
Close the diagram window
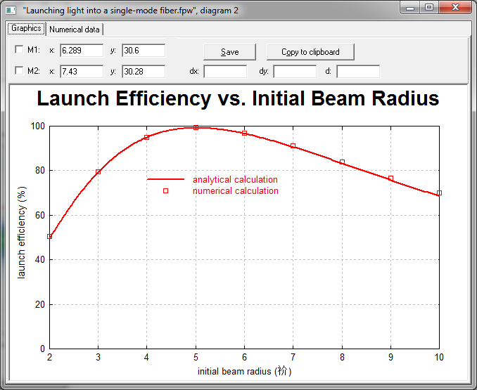pos(455,7)
